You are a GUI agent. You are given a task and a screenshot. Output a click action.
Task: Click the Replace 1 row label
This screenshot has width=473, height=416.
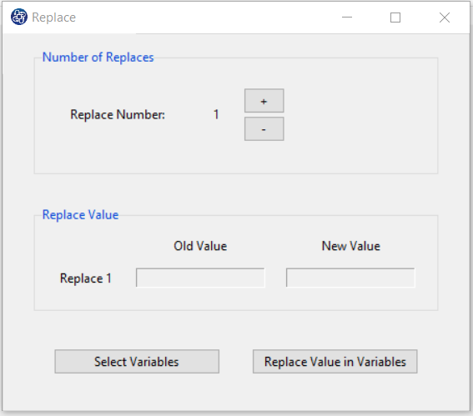click(x=86, y=278)
